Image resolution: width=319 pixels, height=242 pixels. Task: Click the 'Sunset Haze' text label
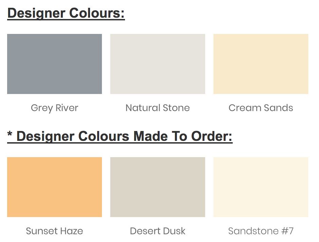(54, 231)
